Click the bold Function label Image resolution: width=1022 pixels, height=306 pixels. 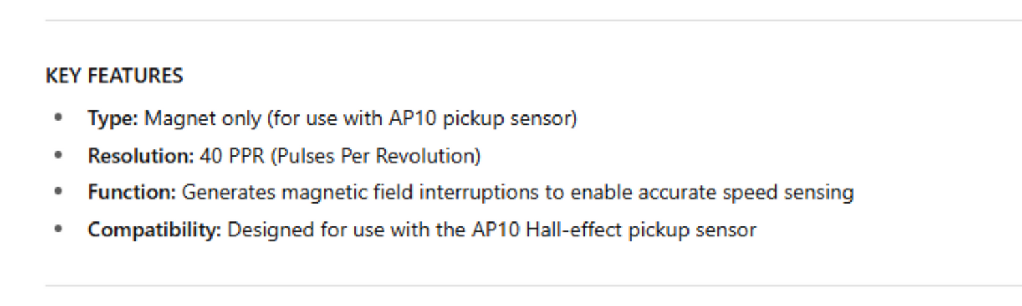click(131, 193)
